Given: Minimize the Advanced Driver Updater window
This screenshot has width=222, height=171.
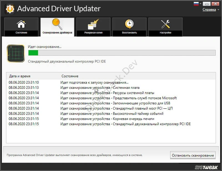Looking at the screenshot, I should [x=206, y=4].
